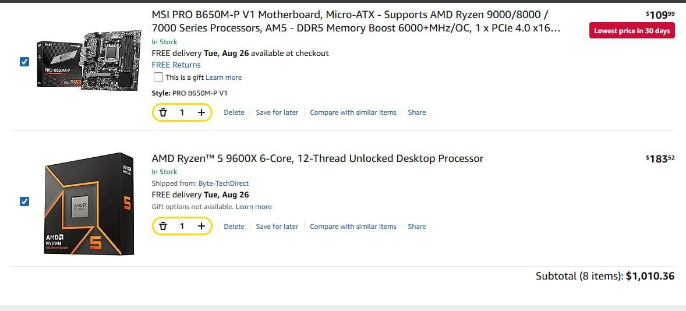Open the AMD Ryzen 5 box product image
Screen dimensions: 686x311
[x=89, y=204]
